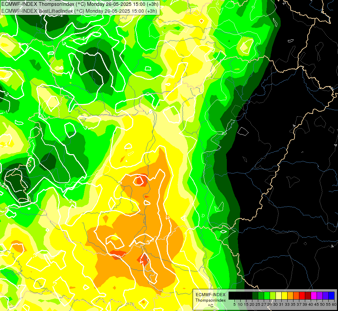Image resolution: width=338 pixels, height=311 pixels.
Task: Click the legend tick label 60
Action: [334, 304]
